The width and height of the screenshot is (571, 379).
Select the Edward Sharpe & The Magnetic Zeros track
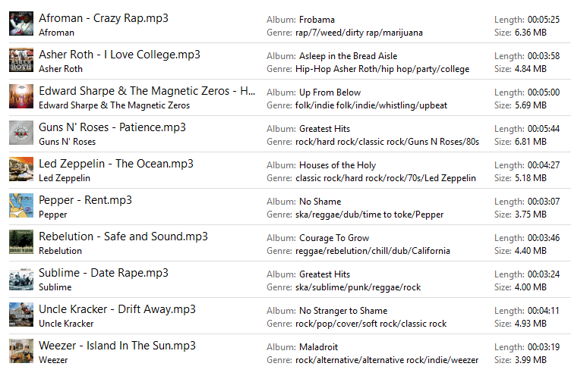point(147,91)
